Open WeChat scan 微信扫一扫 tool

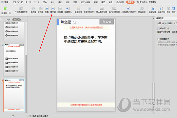point(6,10)
